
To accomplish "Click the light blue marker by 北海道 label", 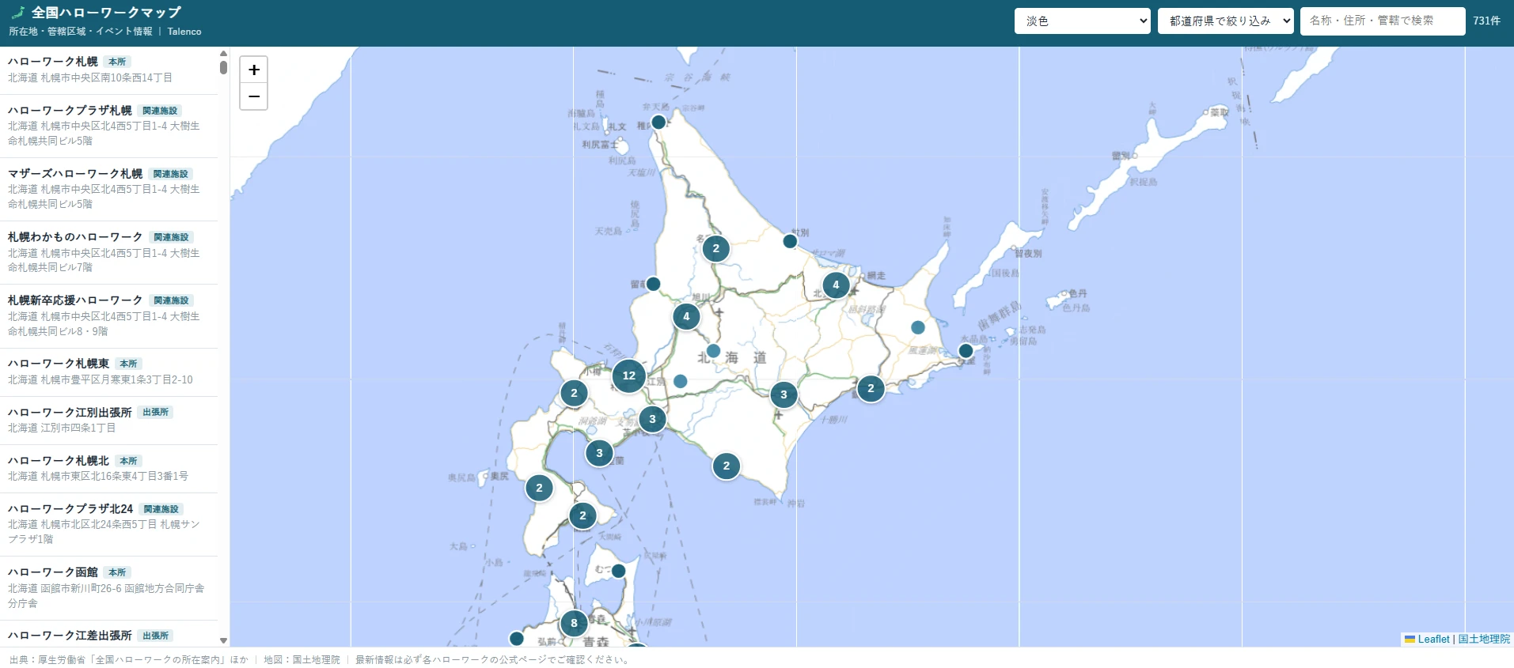I will pyautogui.click(x=713, y=351).
